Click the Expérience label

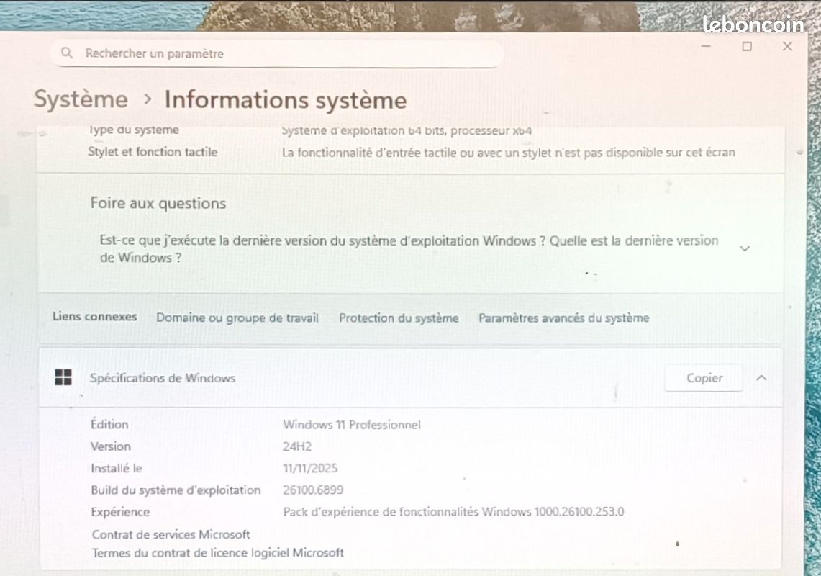coord(120,512)
